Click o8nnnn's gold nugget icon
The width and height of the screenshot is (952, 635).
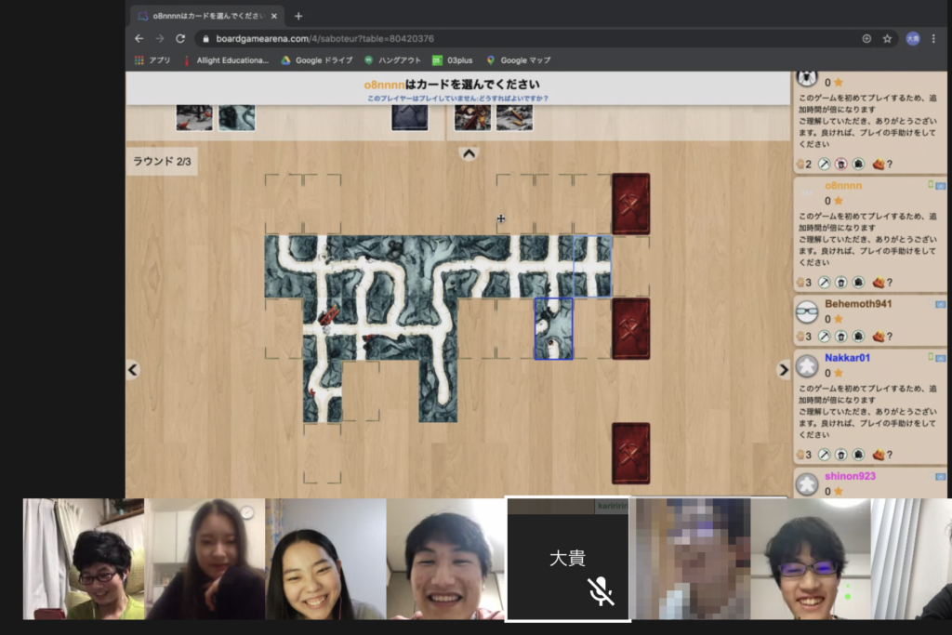coord(879,283)
